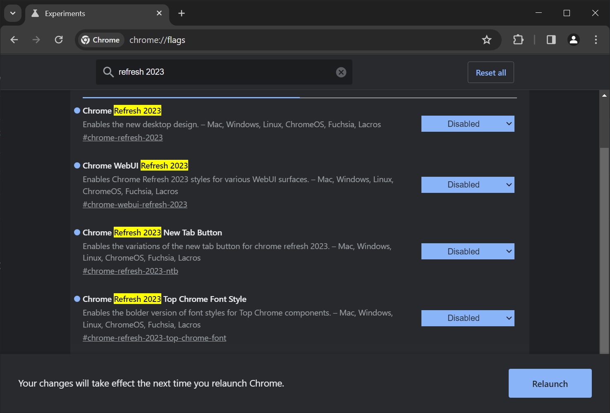
Task: Open dropdown for Top Chrome Font Style flag
Action: click(x=468, y=318)
